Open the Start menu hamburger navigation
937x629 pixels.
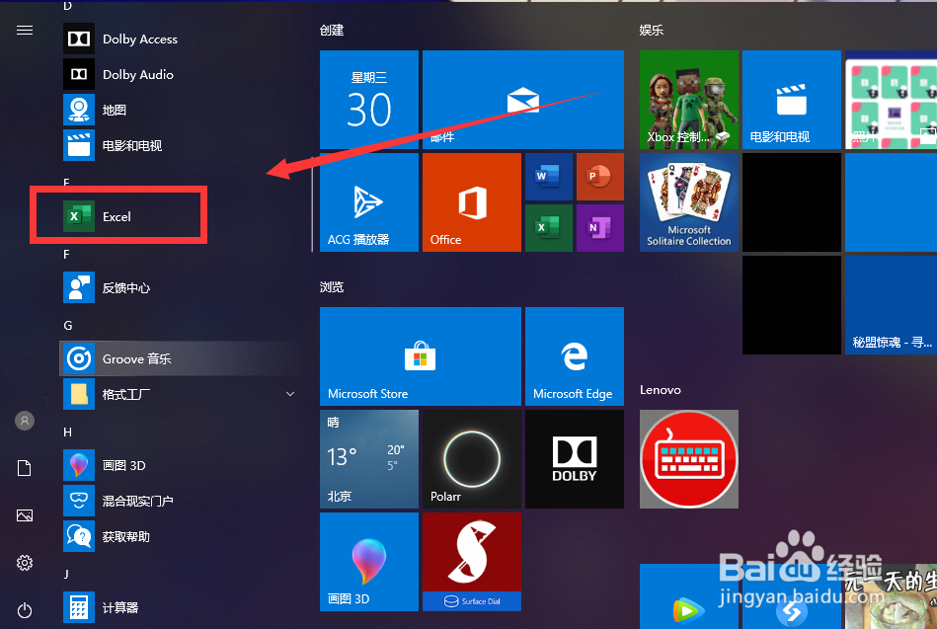click(x=25, y=30)
